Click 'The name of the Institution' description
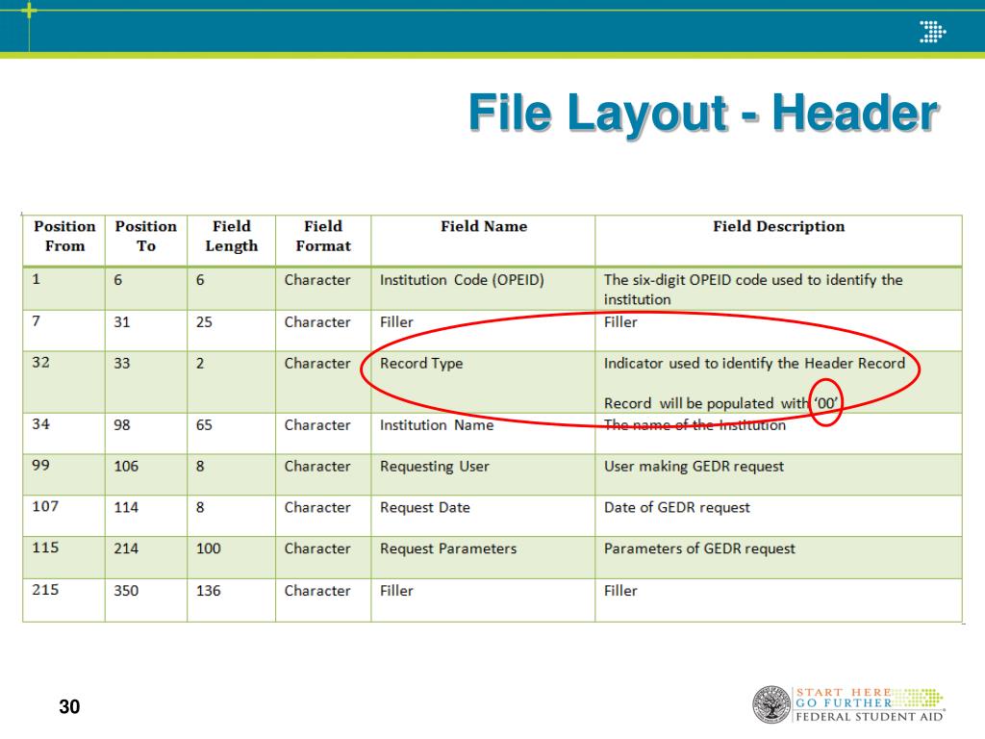 695,425
